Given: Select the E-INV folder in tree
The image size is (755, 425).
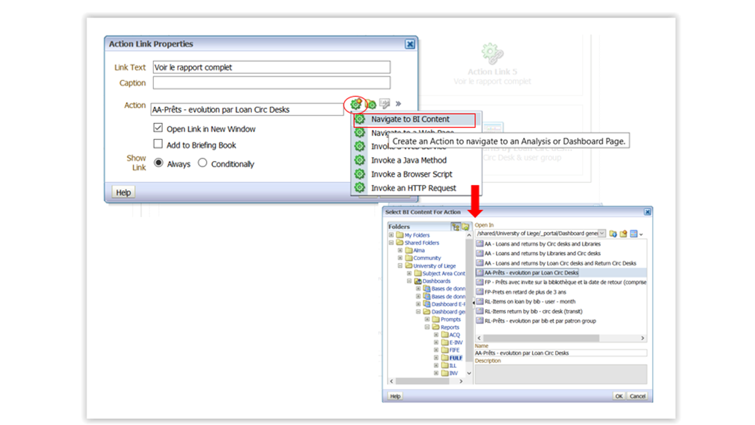Looking at the screenshot, I should 452,342.
